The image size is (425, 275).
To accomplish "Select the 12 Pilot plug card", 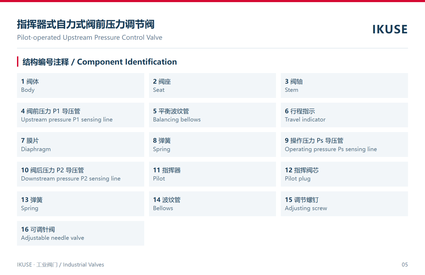I will pyautogui.click(x=344, y=174).
